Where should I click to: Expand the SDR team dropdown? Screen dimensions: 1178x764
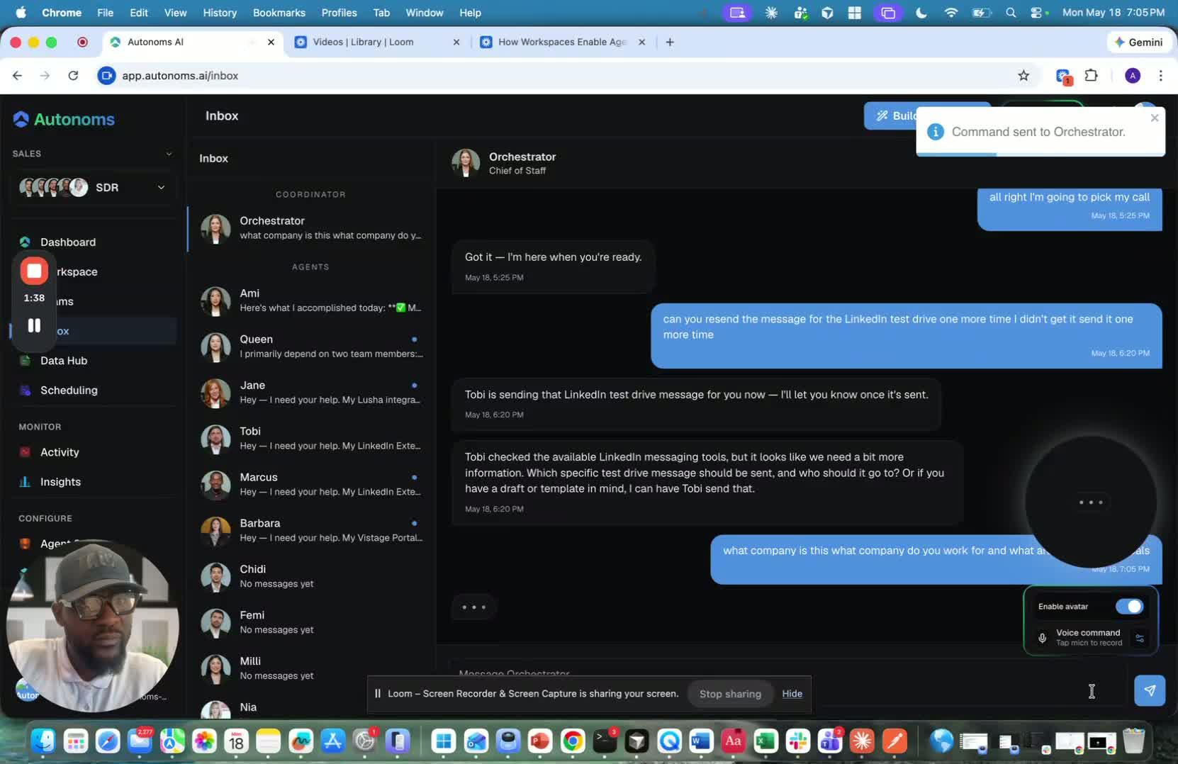94,187
